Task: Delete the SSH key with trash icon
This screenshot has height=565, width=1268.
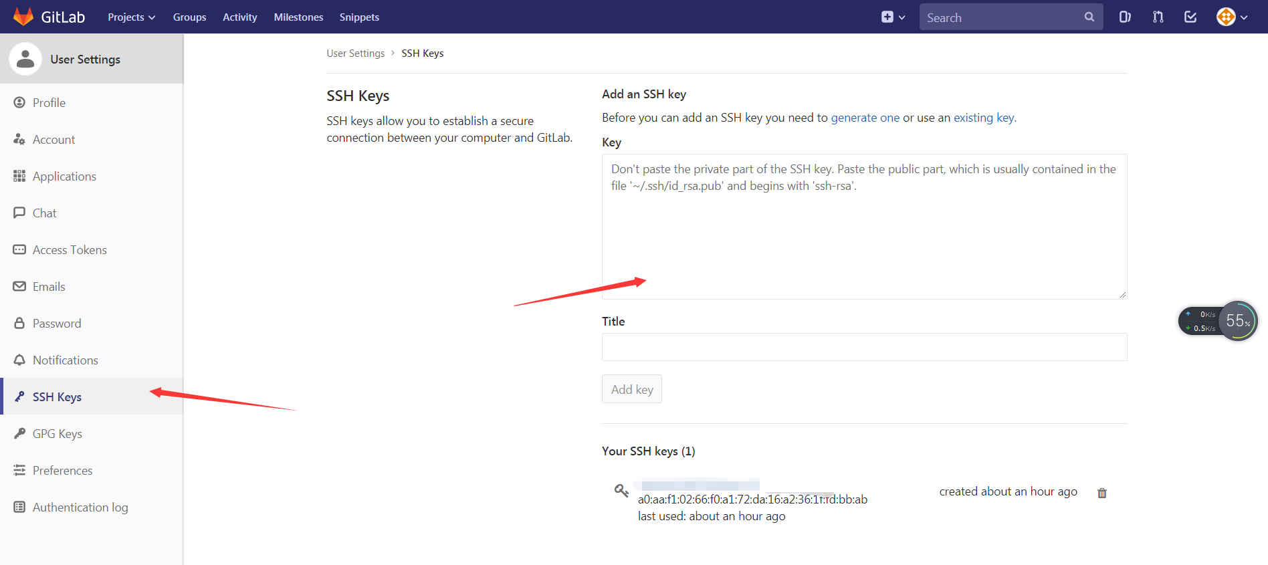Action: tap(1102, 493)
